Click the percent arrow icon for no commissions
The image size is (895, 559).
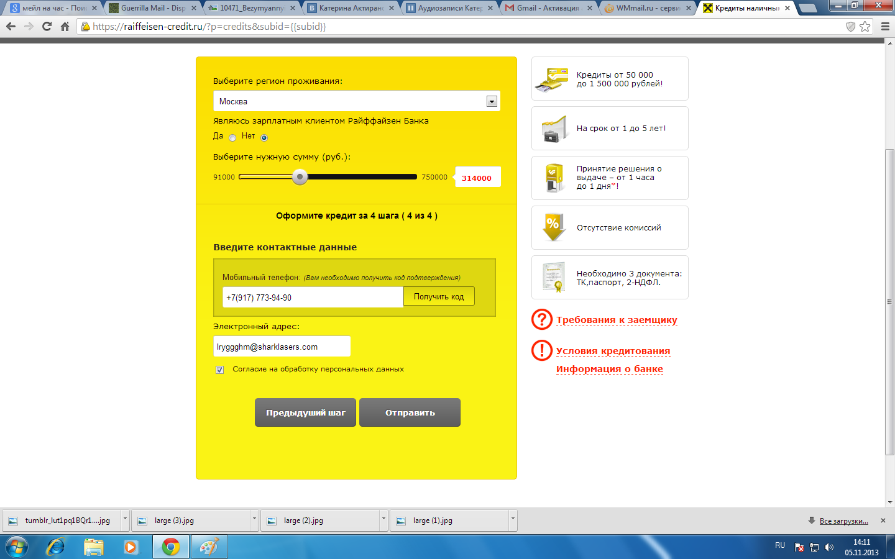click(x=553, y=227)
